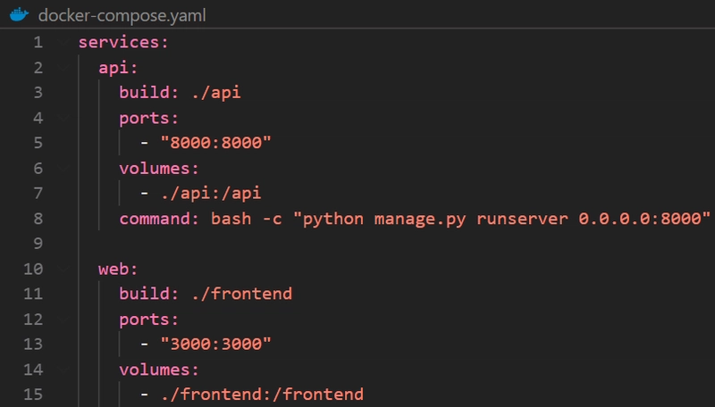Fold the web volumes block on line 14
Screen dimensions: 715x407
pyautogui.click(x=63, y=370)
